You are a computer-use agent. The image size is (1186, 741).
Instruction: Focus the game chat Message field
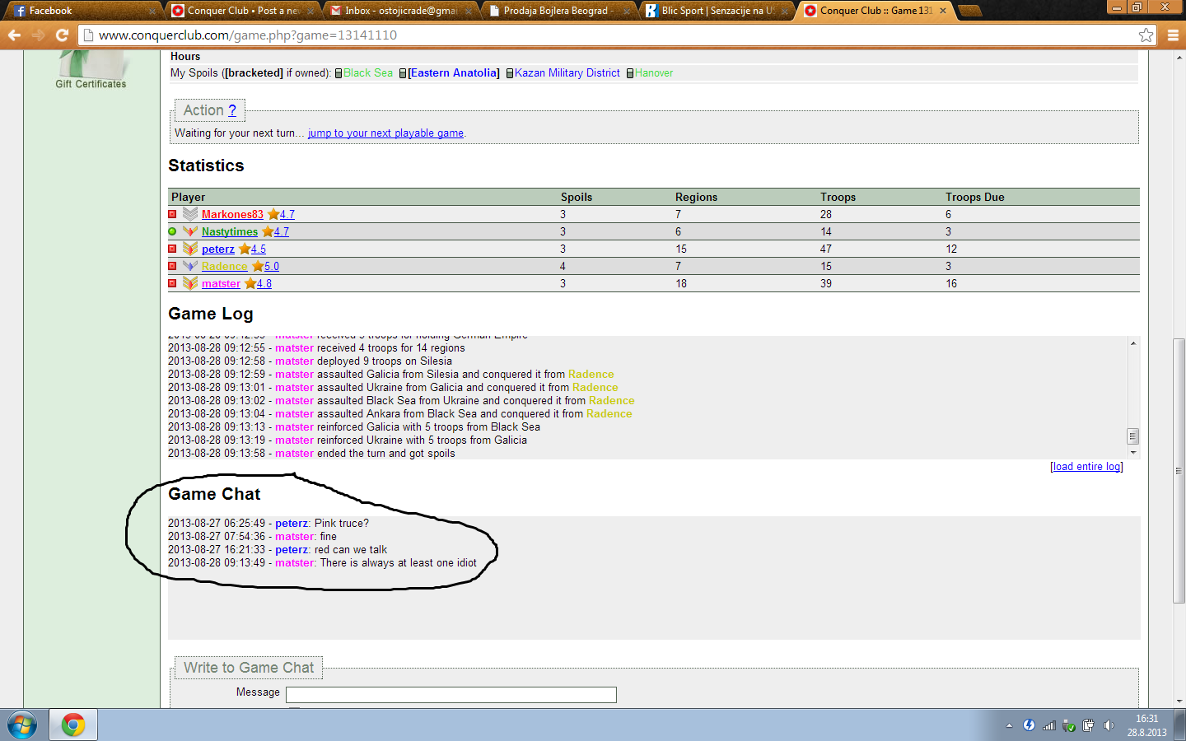tap(451, 695)
